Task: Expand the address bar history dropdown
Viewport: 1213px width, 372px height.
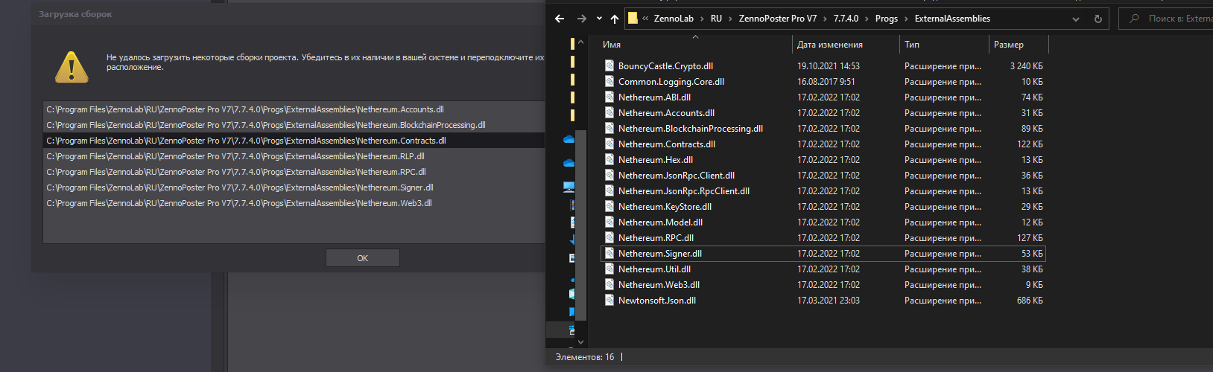Action: point(1075,19)
